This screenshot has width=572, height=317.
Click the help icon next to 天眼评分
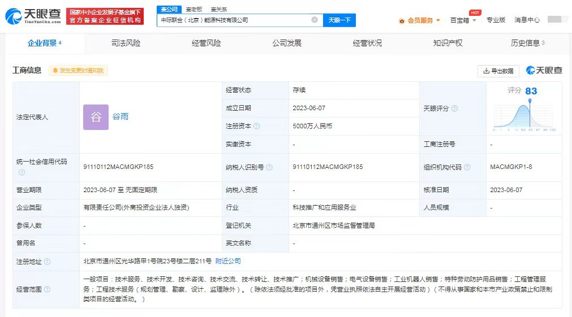pos(454,108)
